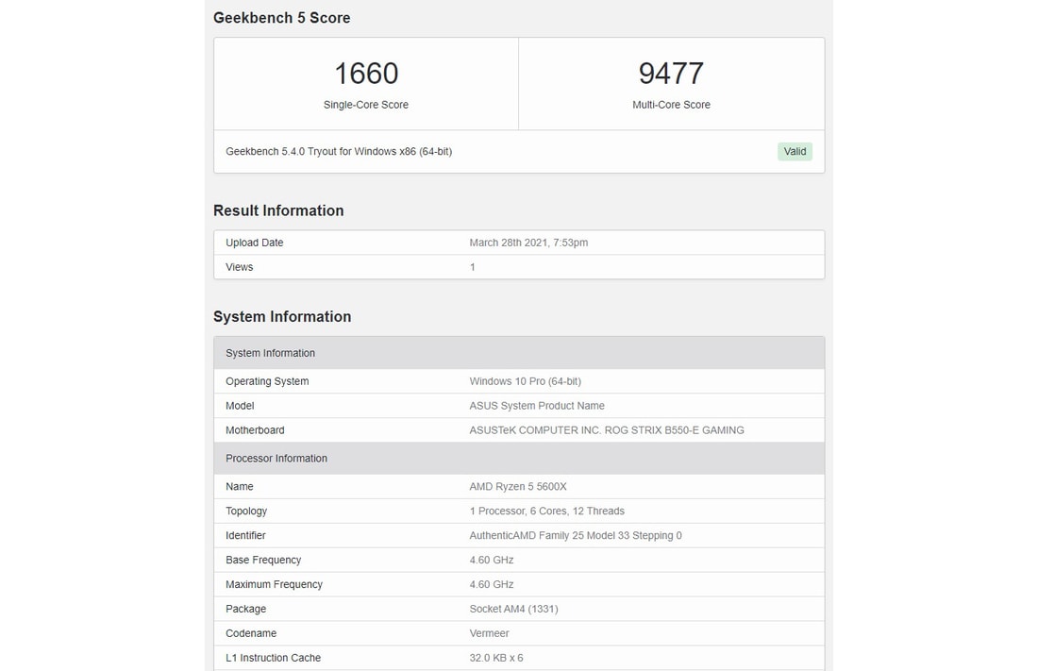Viewport: 1038px width, 671px height.
Task: Click the Valid status badge
Action: tap(795, 151)
